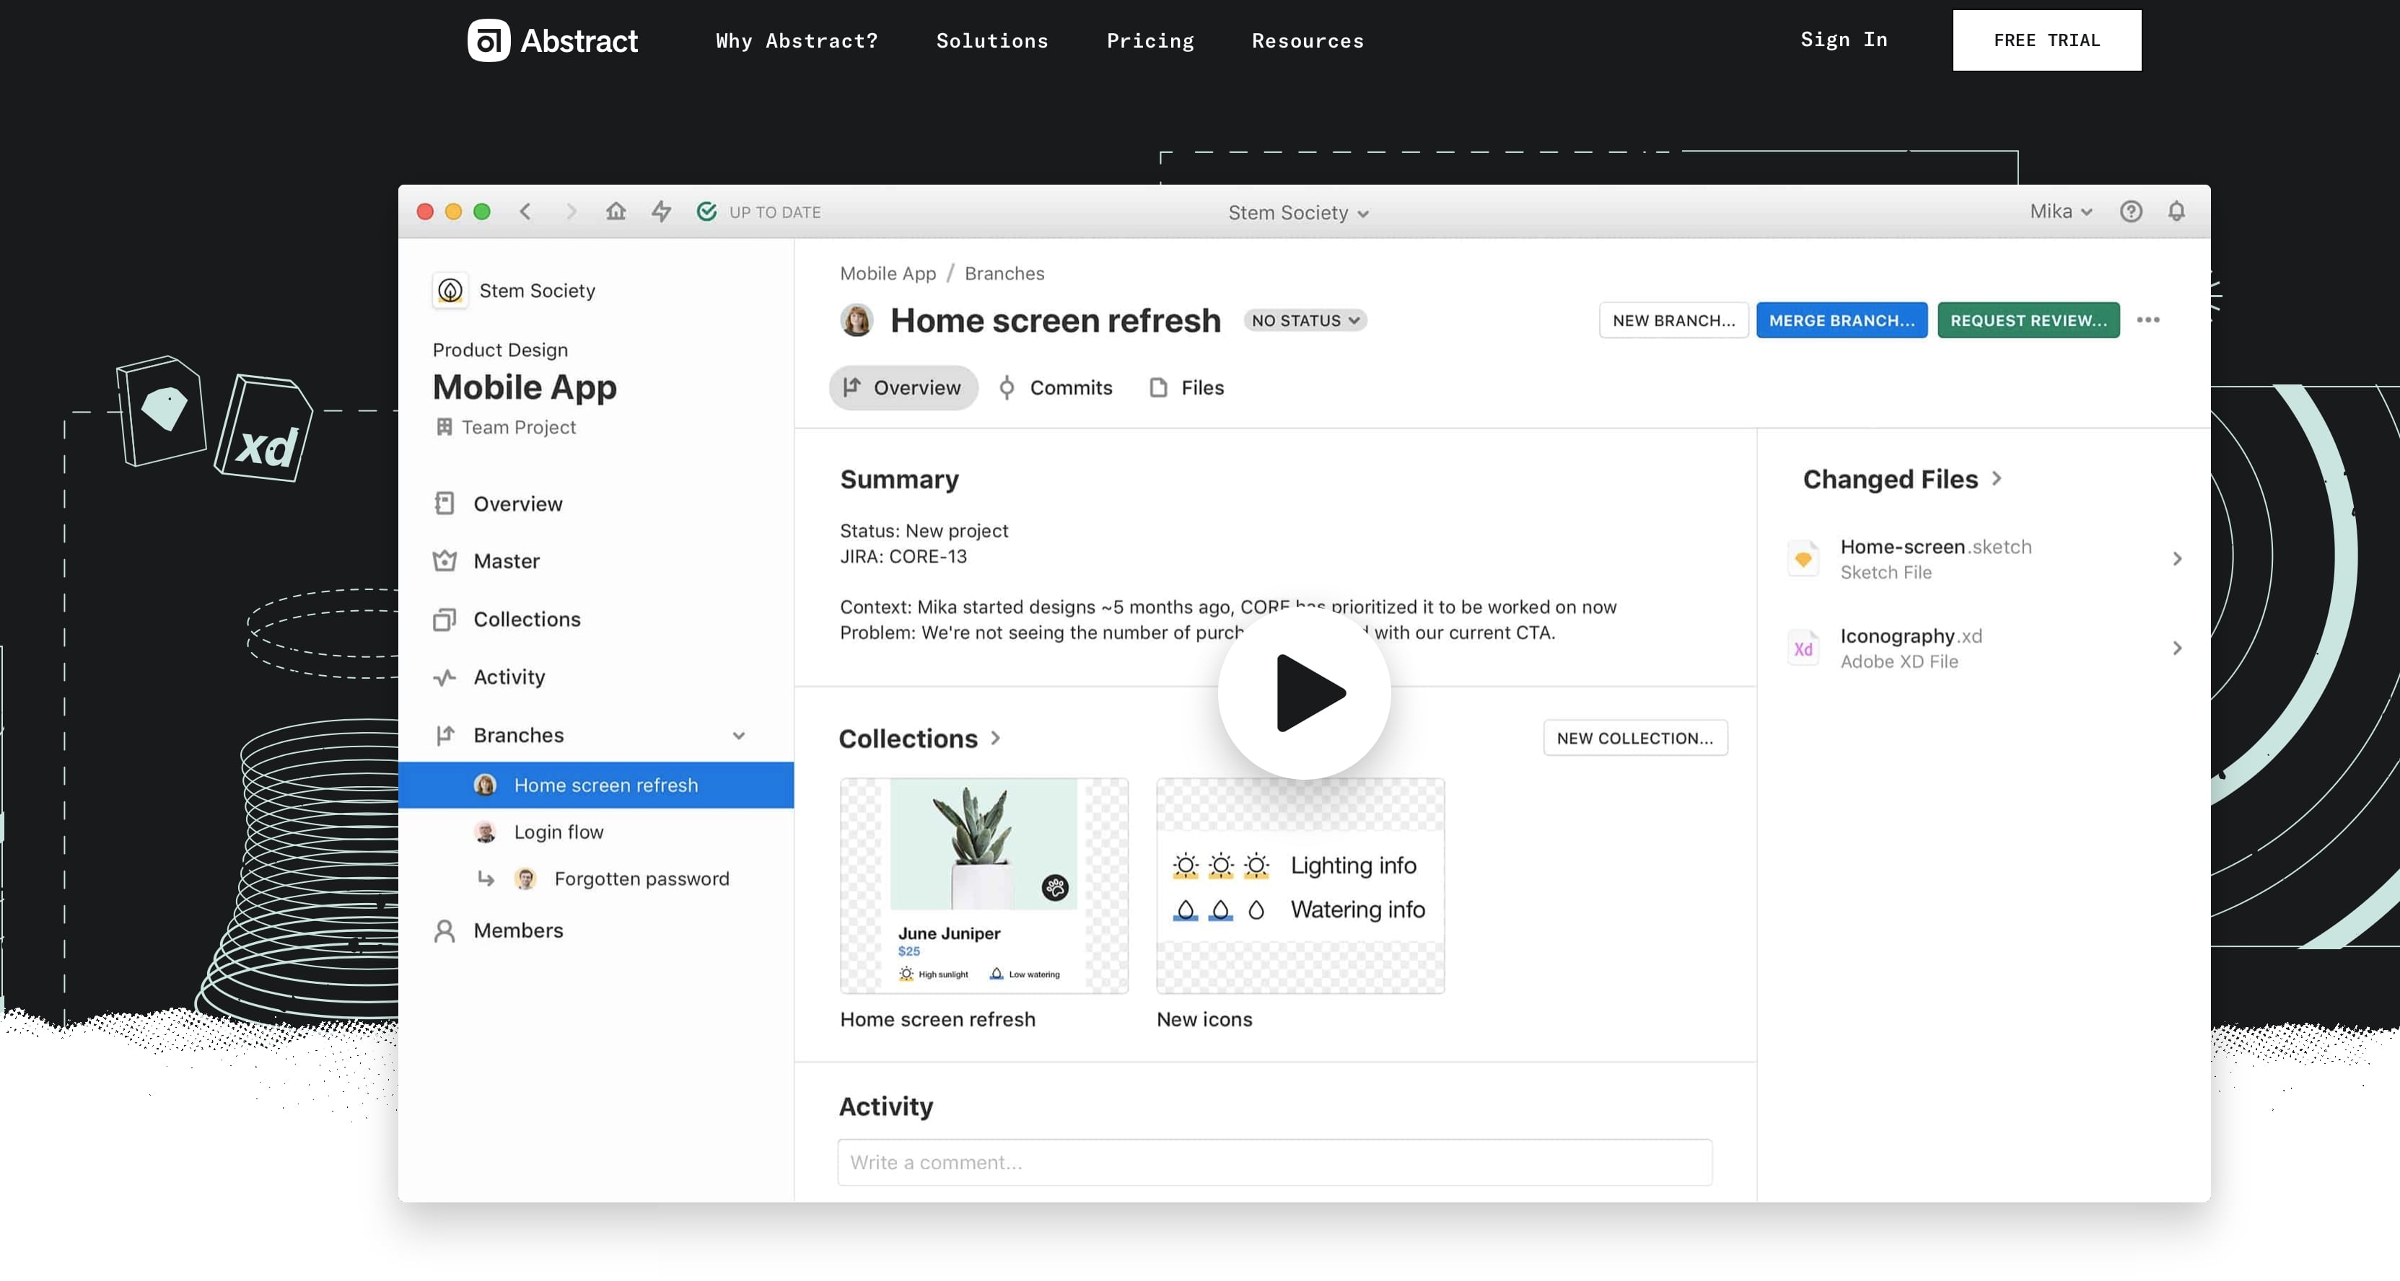Switch to the Files tab
Screen dimensions: 2400x1281
point(1187,387)
